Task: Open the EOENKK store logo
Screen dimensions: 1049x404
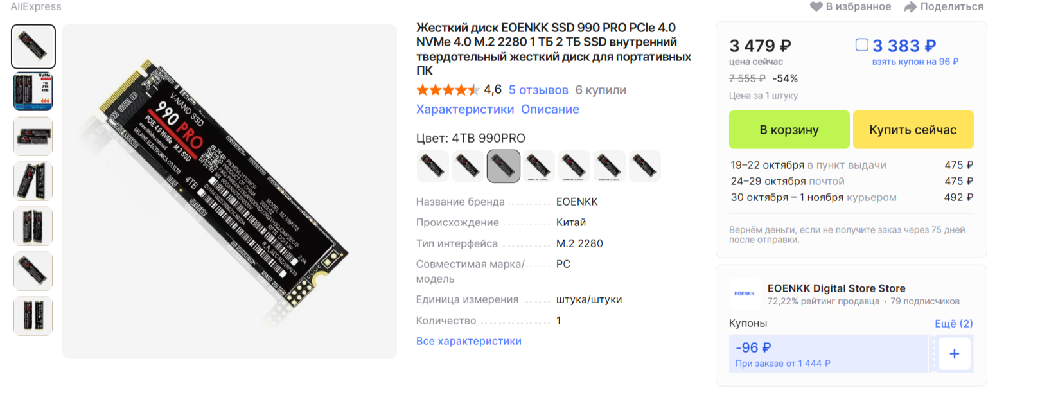Action: (x=745, y=294)
